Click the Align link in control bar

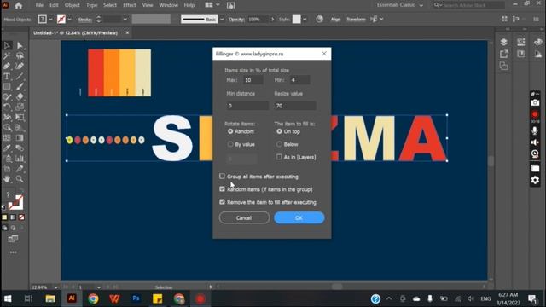(335, 20)
